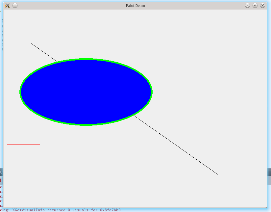The image size is (271, 212).
Task: Click the bottom-right corner of the rectangle
Action: pyautogui.click(x=40, y=144)
